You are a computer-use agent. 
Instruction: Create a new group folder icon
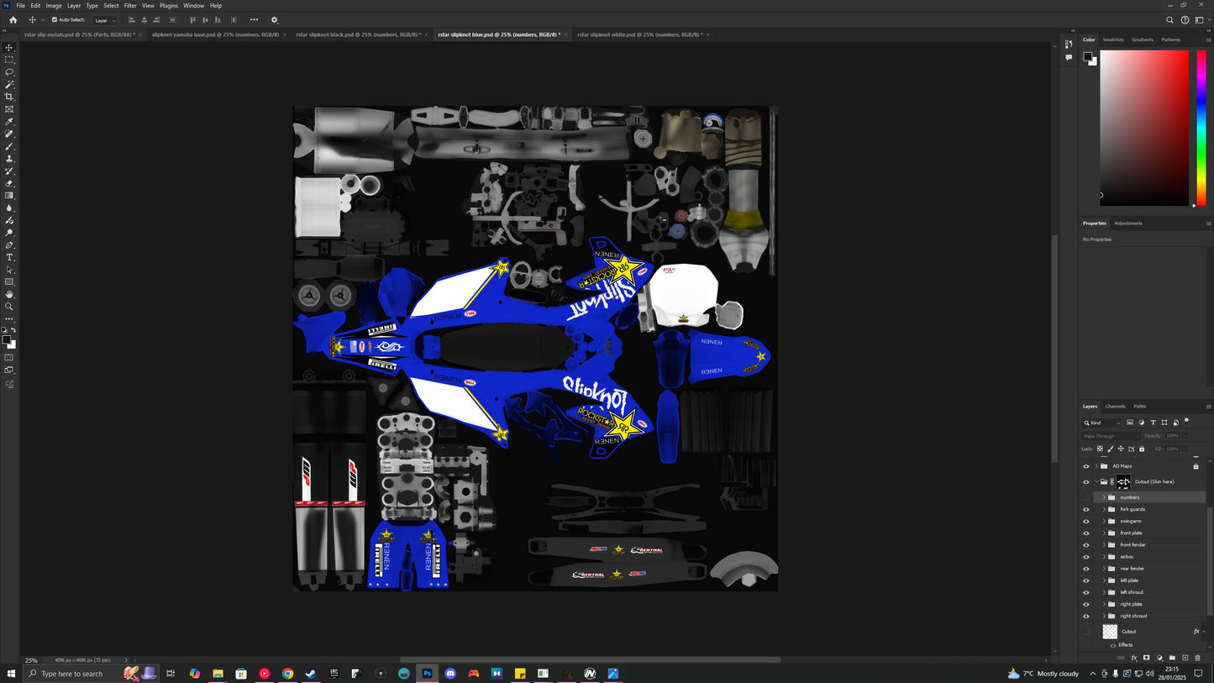tap(1172, 658)
